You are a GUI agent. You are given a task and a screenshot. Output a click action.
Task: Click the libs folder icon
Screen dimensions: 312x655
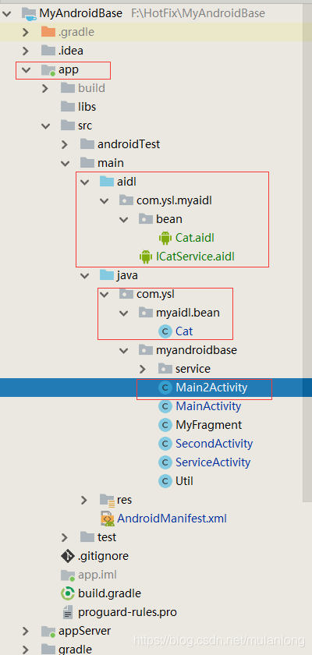click(68, 107)
